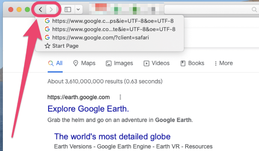Choose history entry ending te&ie=UTF-8&oe=UTF-8
The height and width of the screenshot is (151, 259).
109,29
